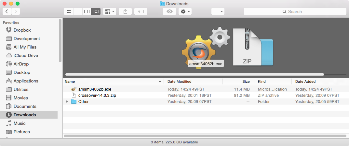Open the Action gear menu
349x146 pixels.
(x=185, y=11)
